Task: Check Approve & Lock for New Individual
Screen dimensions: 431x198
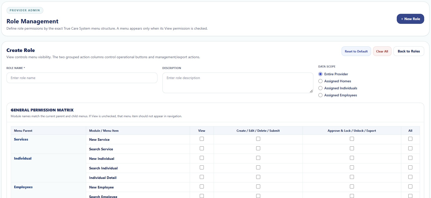Action: pos(352,158)
